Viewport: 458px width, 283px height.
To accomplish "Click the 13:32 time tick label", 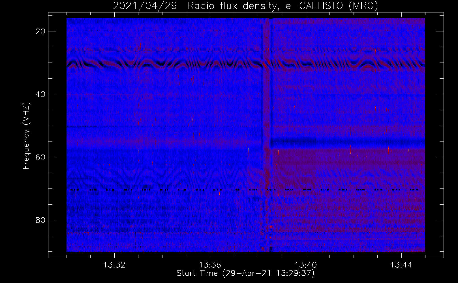I will [114, 265].
